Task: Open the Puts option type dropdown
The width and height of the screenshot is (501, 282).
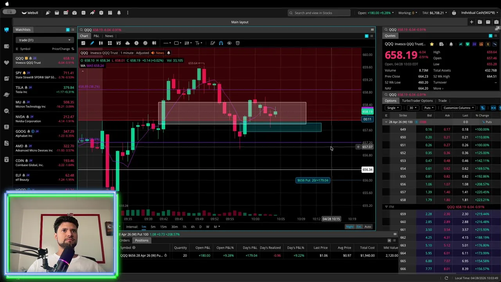Action: pyautogui.click(x=429, y=108)
